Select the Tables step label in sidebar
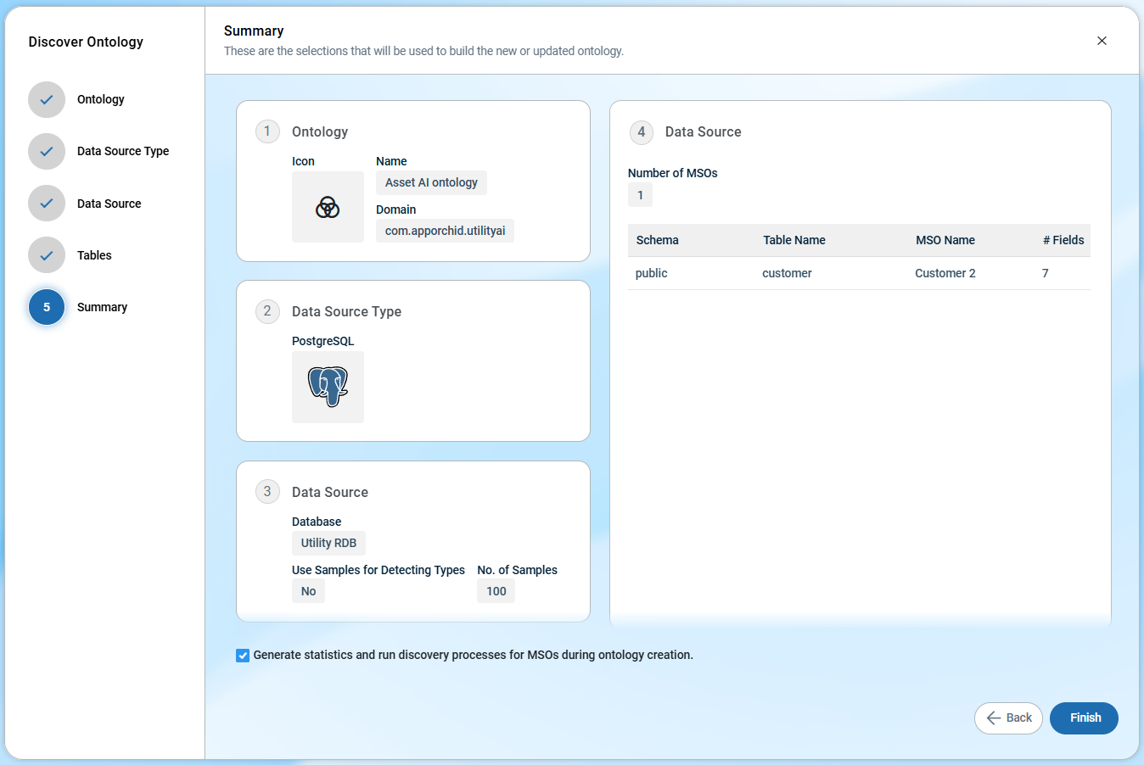This screenshot has width=1144, height=765. [x=94, y=255]
